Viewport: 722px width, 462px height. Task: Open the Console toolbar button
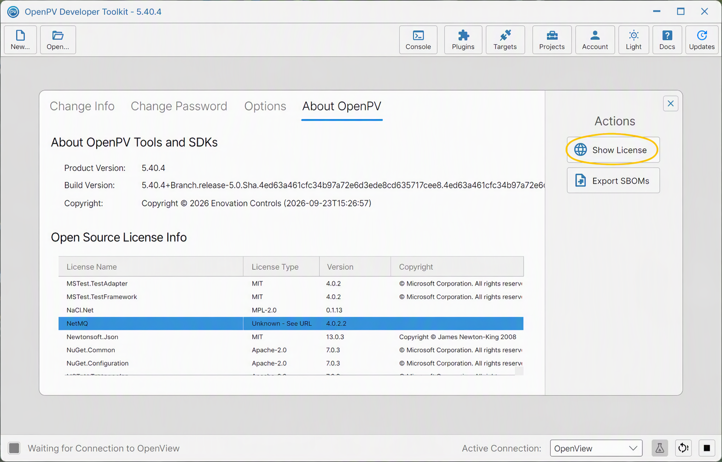[418, 40]
